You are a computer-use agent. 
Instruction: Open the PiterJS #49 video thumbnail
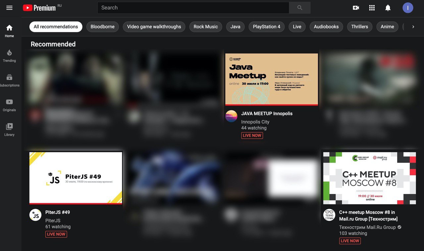pos(76,178)
